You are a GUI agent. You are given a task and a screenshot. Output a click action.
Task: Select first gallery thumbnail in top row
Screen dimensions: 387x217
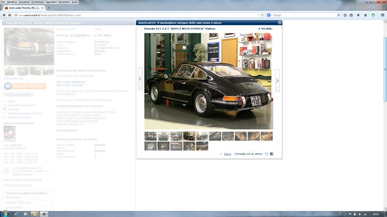[150, 136]
